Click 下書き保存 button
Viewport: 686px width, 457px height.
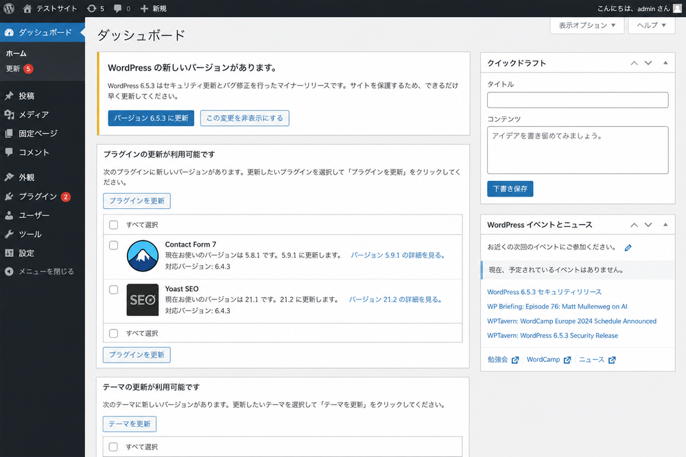tap(510, 188)
